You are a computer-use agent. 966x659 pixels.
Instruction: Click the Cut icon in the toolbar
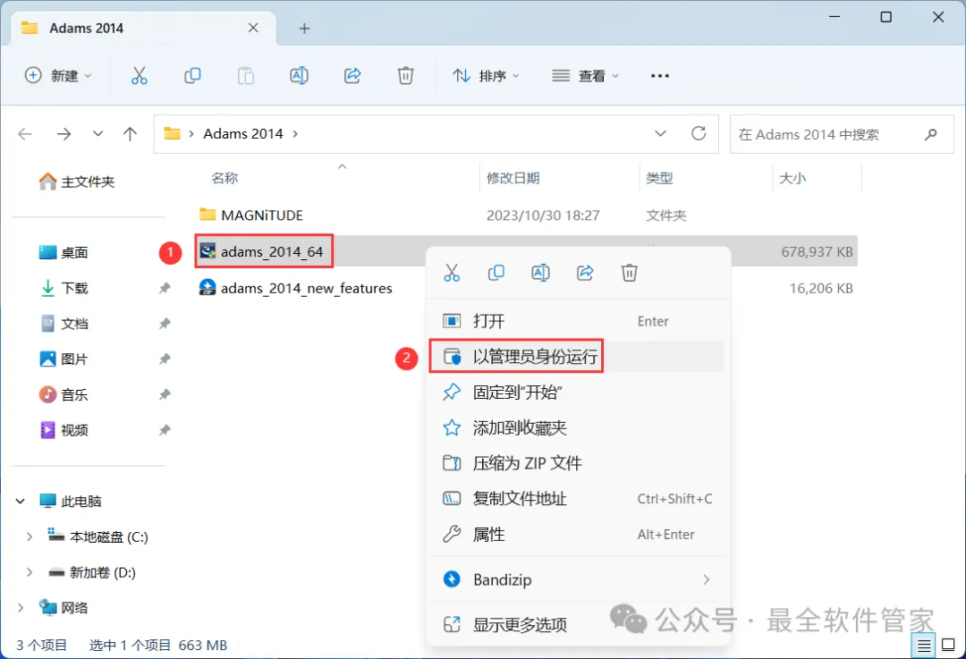pos(140,76)
